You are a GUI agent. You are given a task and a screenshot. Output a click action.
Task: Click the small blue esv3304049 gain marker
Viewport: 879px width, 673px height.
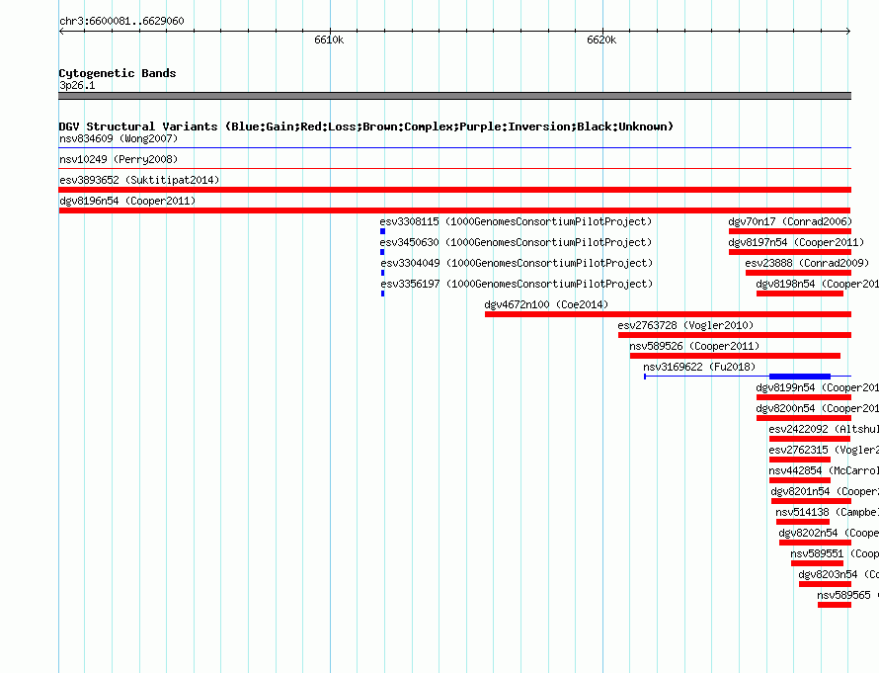383,273
